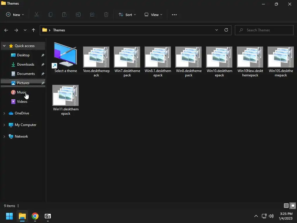
Task: Click the Quick access heading
Action: (x=25, y=46)
